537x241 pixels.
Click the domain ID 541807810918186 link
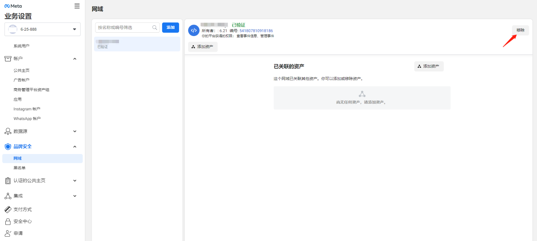pyautogui.click(x=256, y=31)
